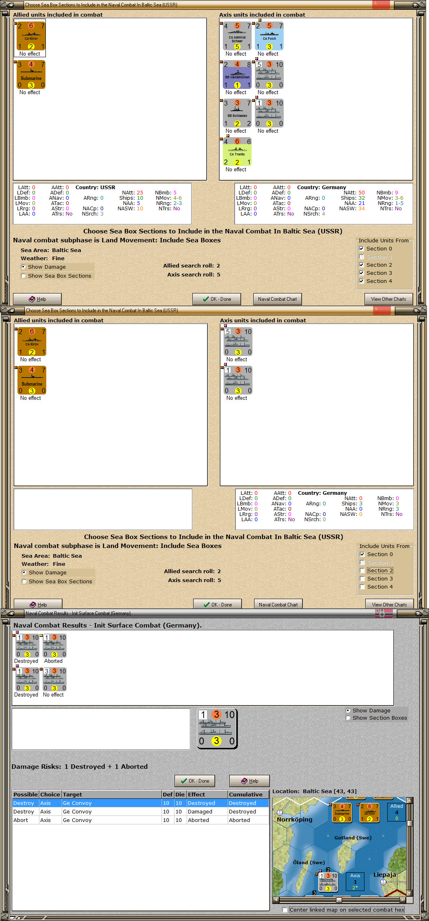Click the Effect column header
This screenshot has width=429, height=921.
pos(207,794)
